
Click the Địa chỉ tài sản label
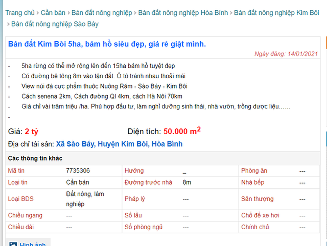(x=31, y=144)
